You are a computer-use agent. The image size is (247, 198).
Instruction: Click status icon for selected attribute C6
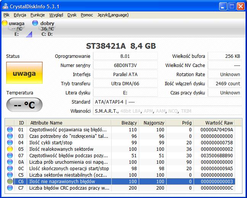pos(10,181)
